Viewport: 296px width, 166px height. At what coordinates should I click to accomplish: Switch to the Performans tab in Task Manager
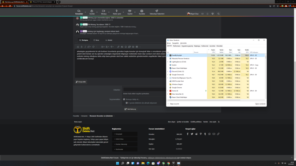(177, 46)
